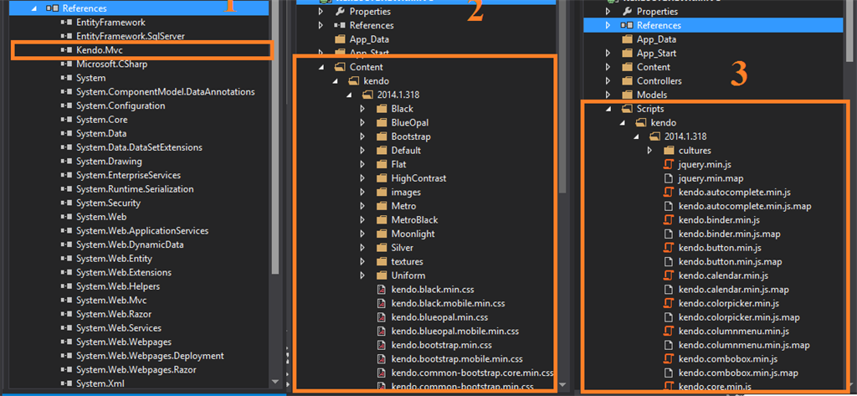The height and width of the screenshot is (396, 857).
Task: Expand the Uniform folder arrow
Action: click(x=362, y=275)
